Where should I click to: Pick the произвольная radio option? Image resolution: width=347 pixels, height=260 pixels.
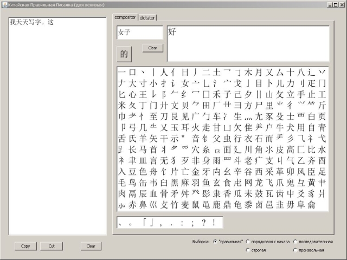tap(295, 250)
